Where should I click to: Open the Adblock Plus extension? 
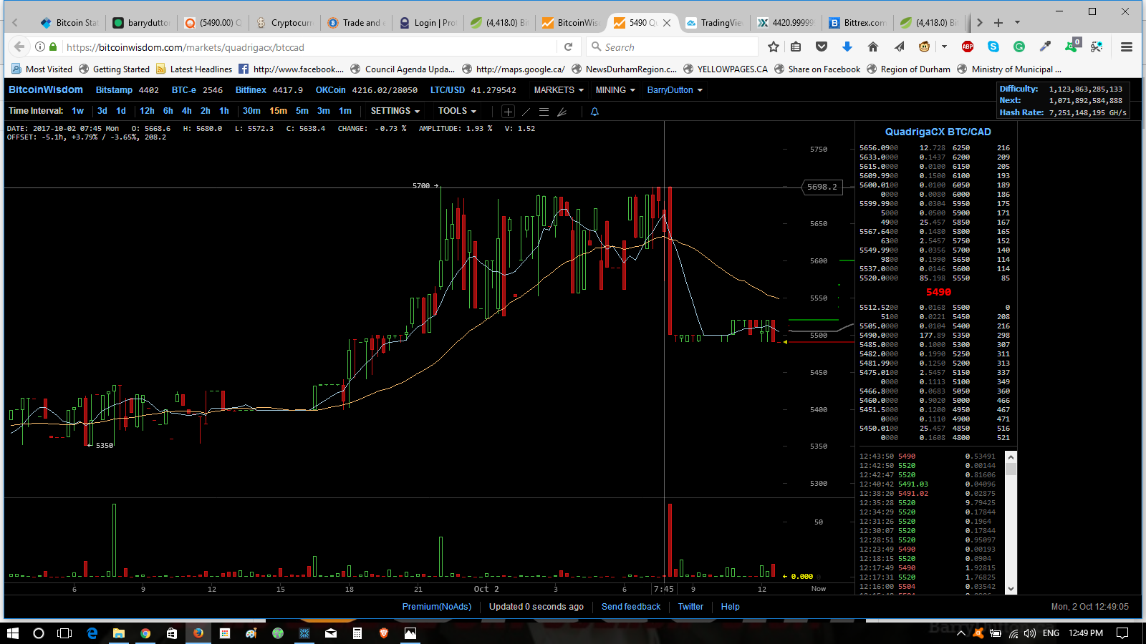click(968, 47)
